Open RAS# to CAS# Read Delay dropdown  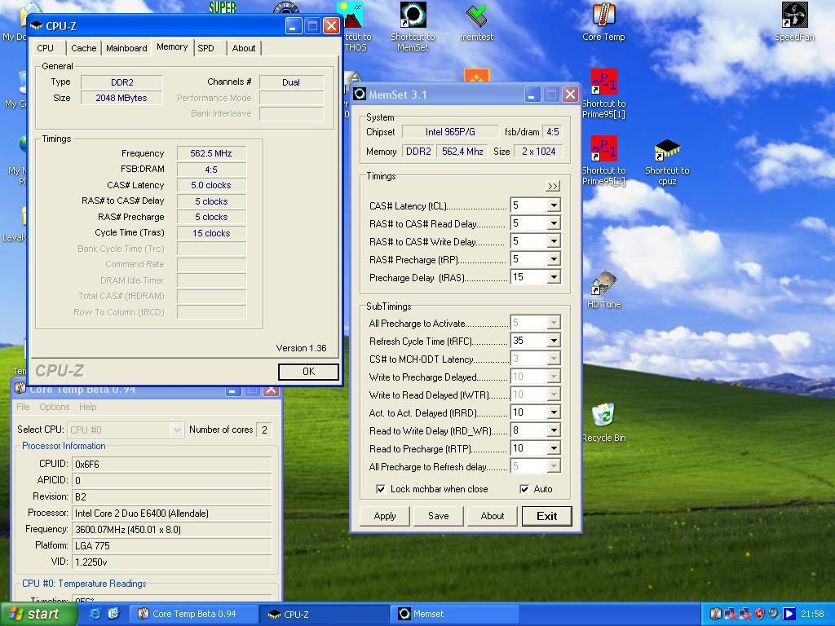point(554,223)
